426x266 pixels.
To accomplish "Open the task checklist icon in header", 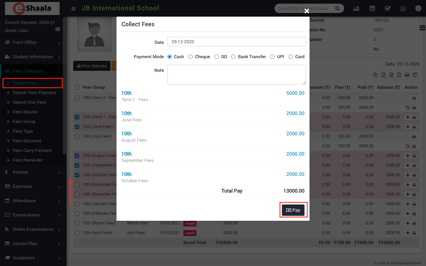I will [x=387, y=8].
